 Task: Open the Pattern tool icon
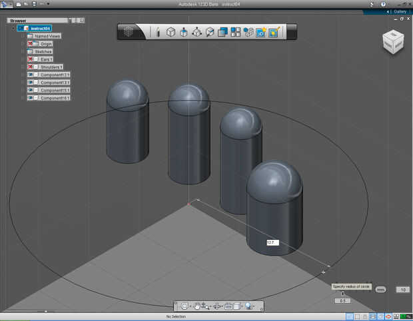pos(236,31)
